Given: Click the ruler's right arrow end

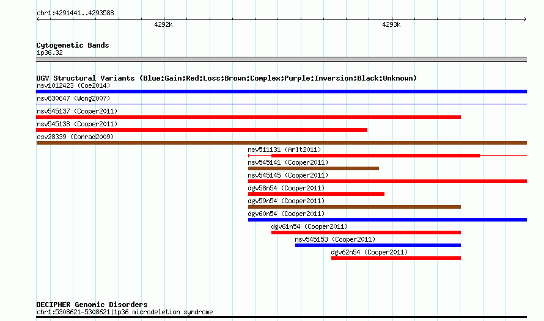Looking at the screenshot, I should tap(525, 19).
